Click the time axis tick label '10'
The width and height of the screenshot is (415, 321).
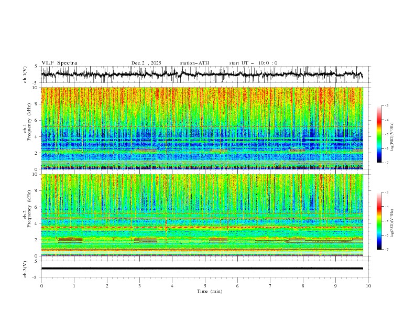coord(368,286)
